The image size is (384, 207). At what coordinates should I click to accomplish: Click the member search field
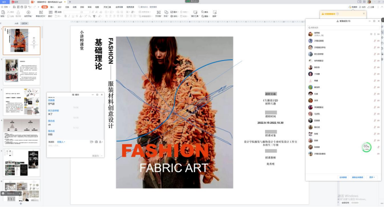[x=343, y=27]
